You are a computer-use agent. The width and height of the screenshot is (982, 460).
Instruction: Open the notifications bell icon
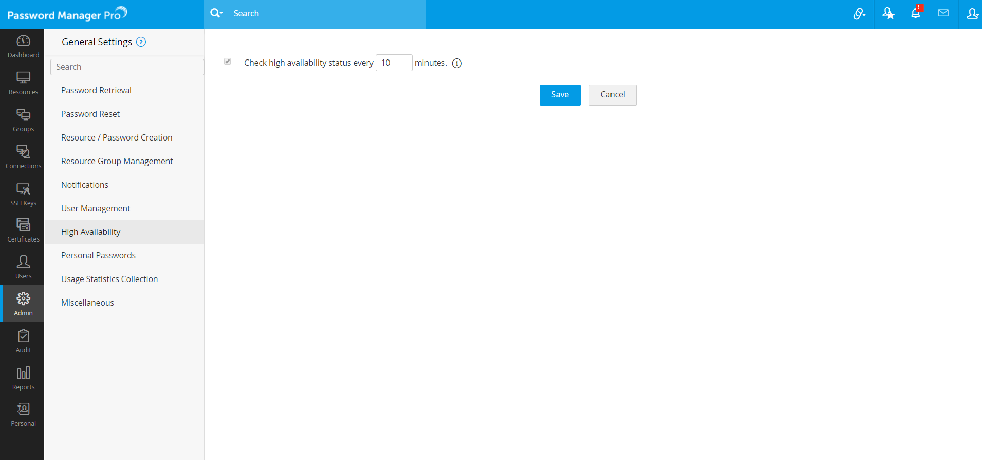(x=916, y=13)
